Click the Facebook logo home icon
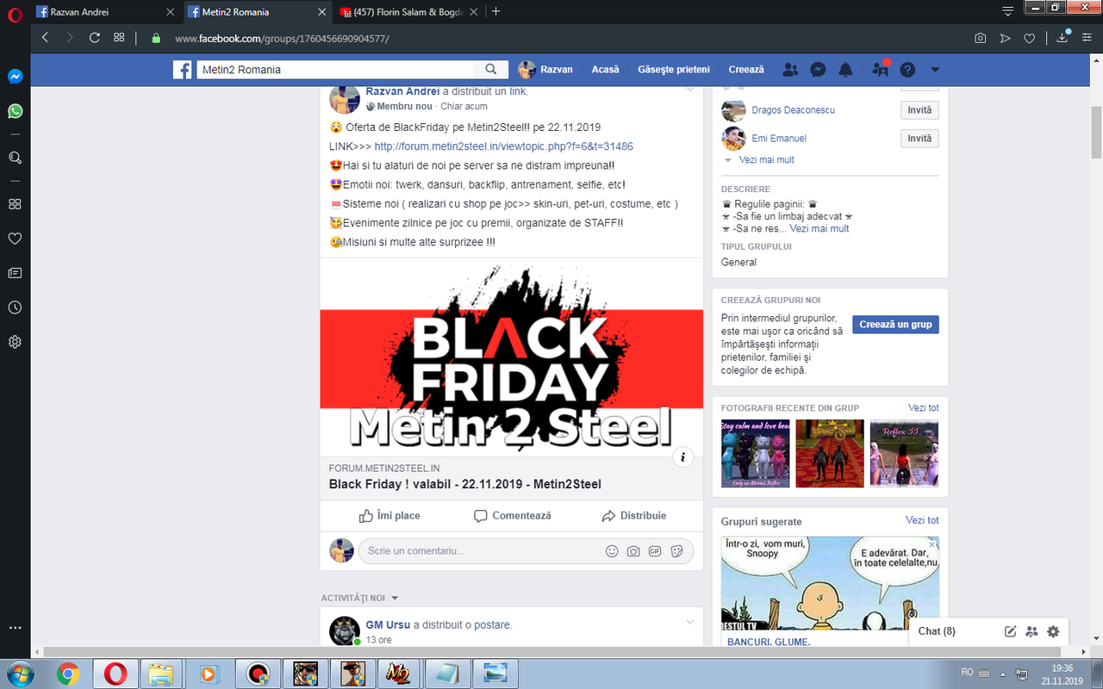Image resolution: width=1103 pixels, height=689 pixels. pos(182,70)
